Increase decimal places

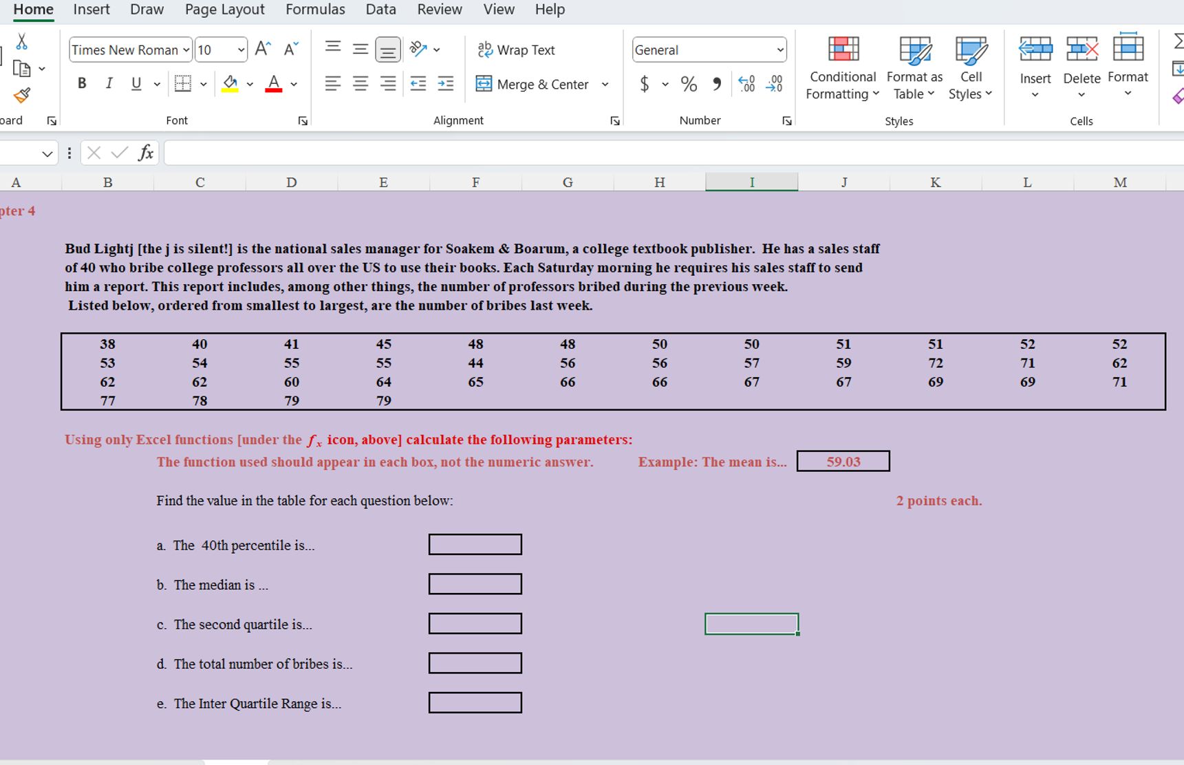746,83
